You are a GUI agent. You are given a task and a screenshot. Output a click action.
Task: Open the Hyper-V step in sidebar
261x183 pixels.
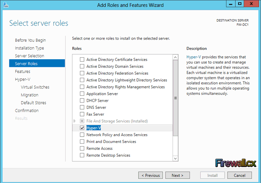pyautogui.click(x=22, y=79)
